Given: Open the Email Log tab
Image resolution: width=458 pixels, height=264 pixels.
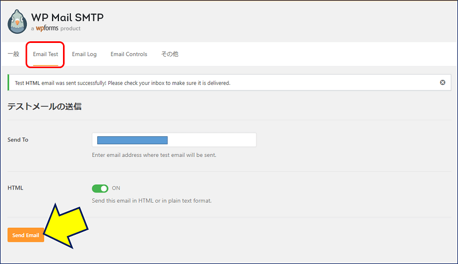Looking at the screenshot, I should pos(84,54).
